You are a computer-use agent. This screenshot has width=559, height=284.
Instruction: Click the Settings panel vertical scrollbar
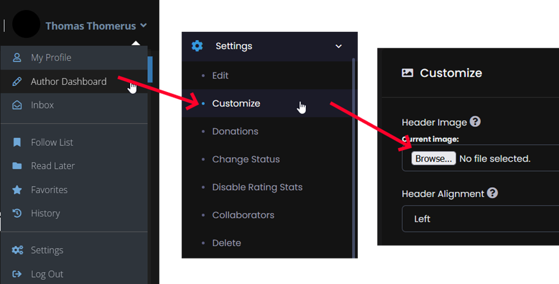[354, 158]
